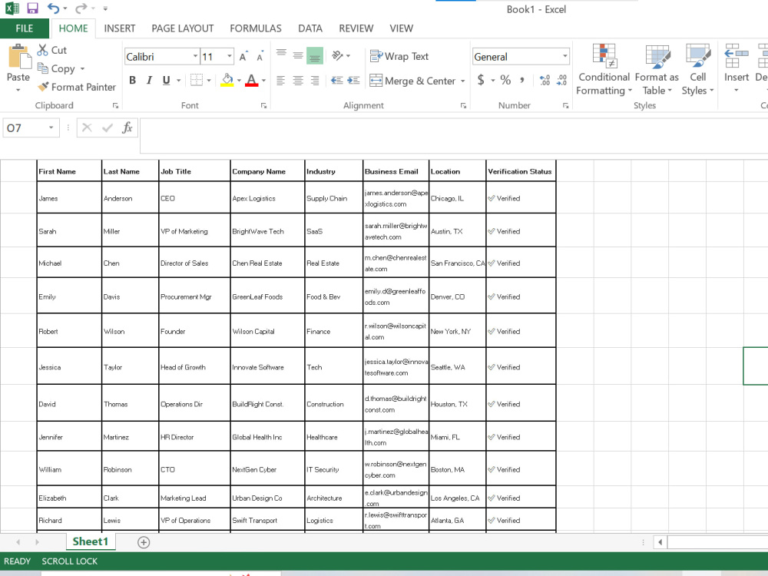
Task: Add a new sheet with plus button
Action: click(144, 542)
